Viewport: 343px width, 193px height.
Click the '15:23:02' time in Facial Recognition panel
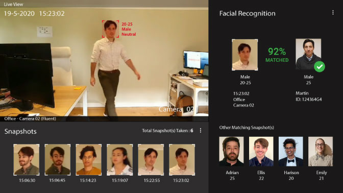[x=241, y=93]
